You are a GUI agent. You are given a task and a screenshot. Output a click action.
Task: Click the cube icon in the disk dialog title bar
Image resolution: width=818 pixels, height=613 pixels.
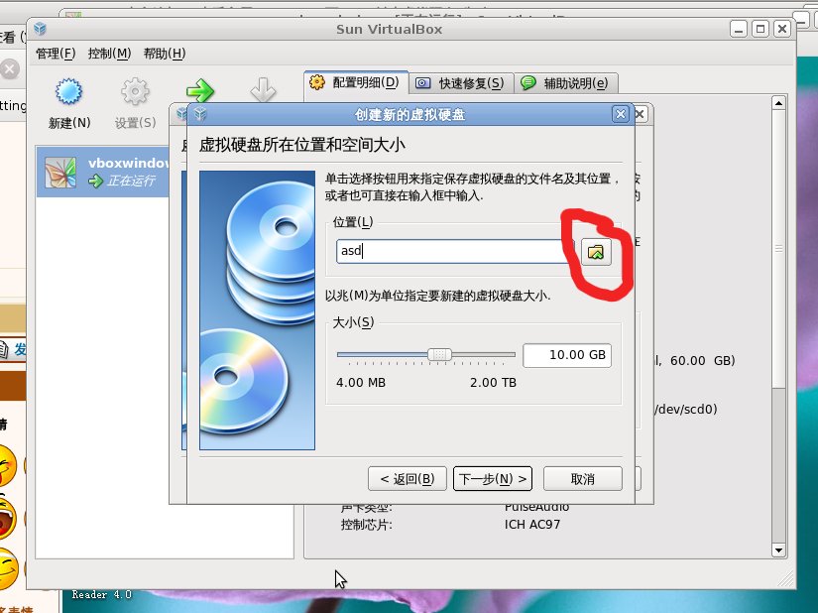[201, 114]
